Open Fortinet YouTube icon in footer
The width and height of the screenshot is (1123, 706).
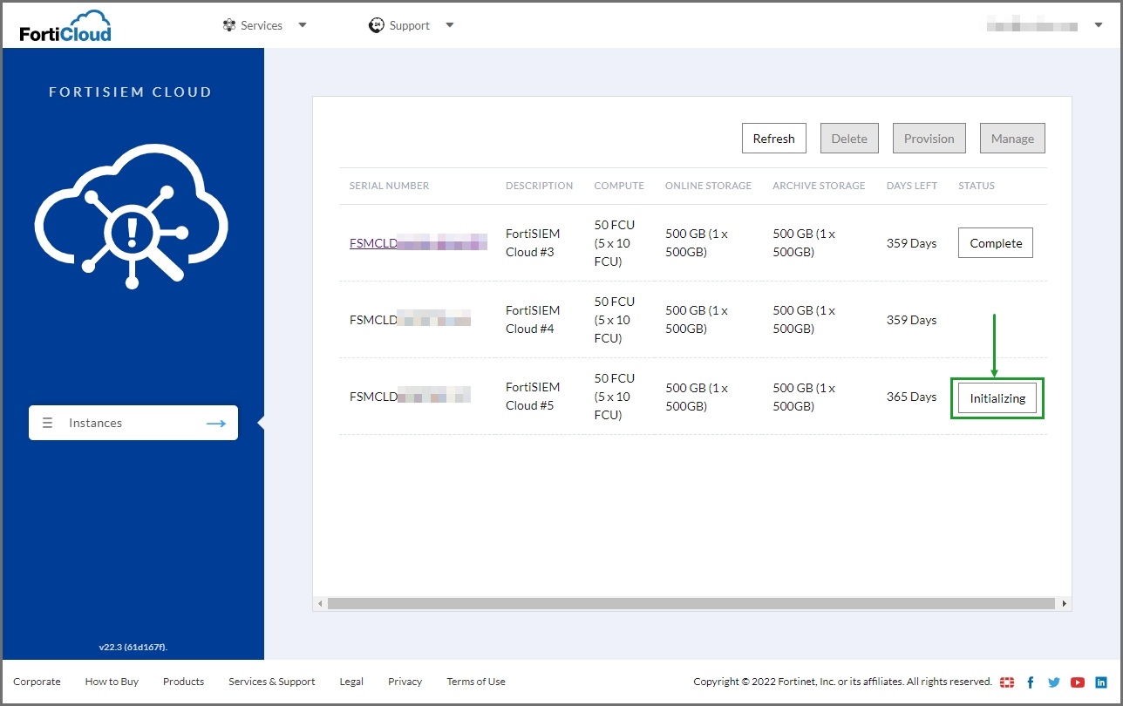1078,682
